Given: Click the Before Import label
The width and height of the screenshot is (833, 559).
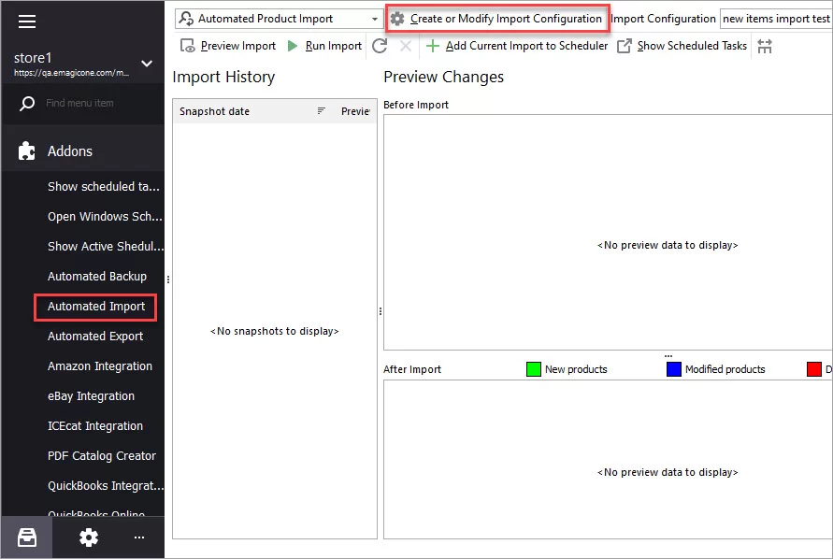Looking at the screenshot, I should [x=416, y=105].
